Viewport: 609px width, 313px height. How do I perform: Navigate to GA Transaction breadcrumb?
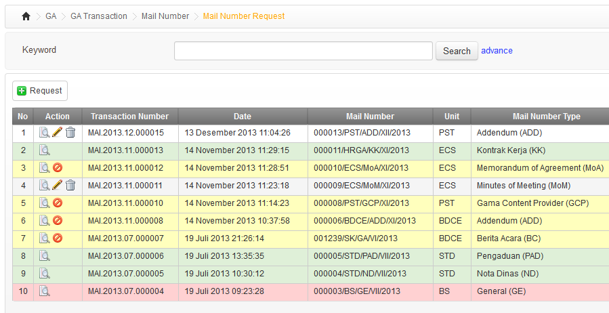point(99,16)
